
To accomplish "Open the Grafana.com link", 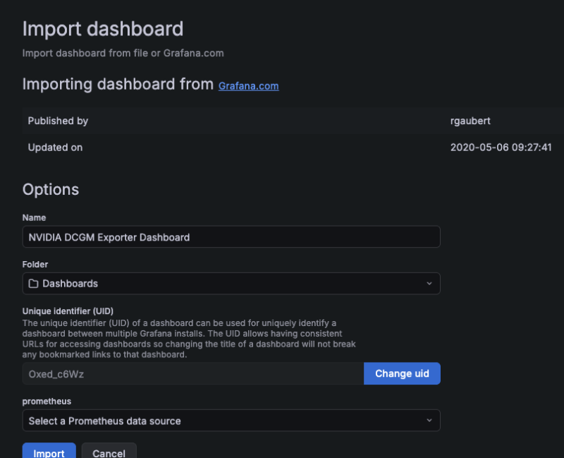I will 249,86.
